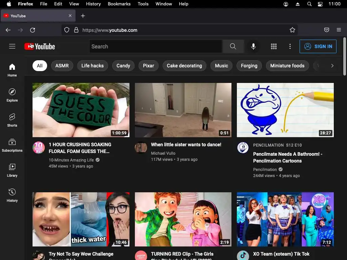Select the All filter chip
This screenshot has height=260, width=347.
(x=40, y=66)
